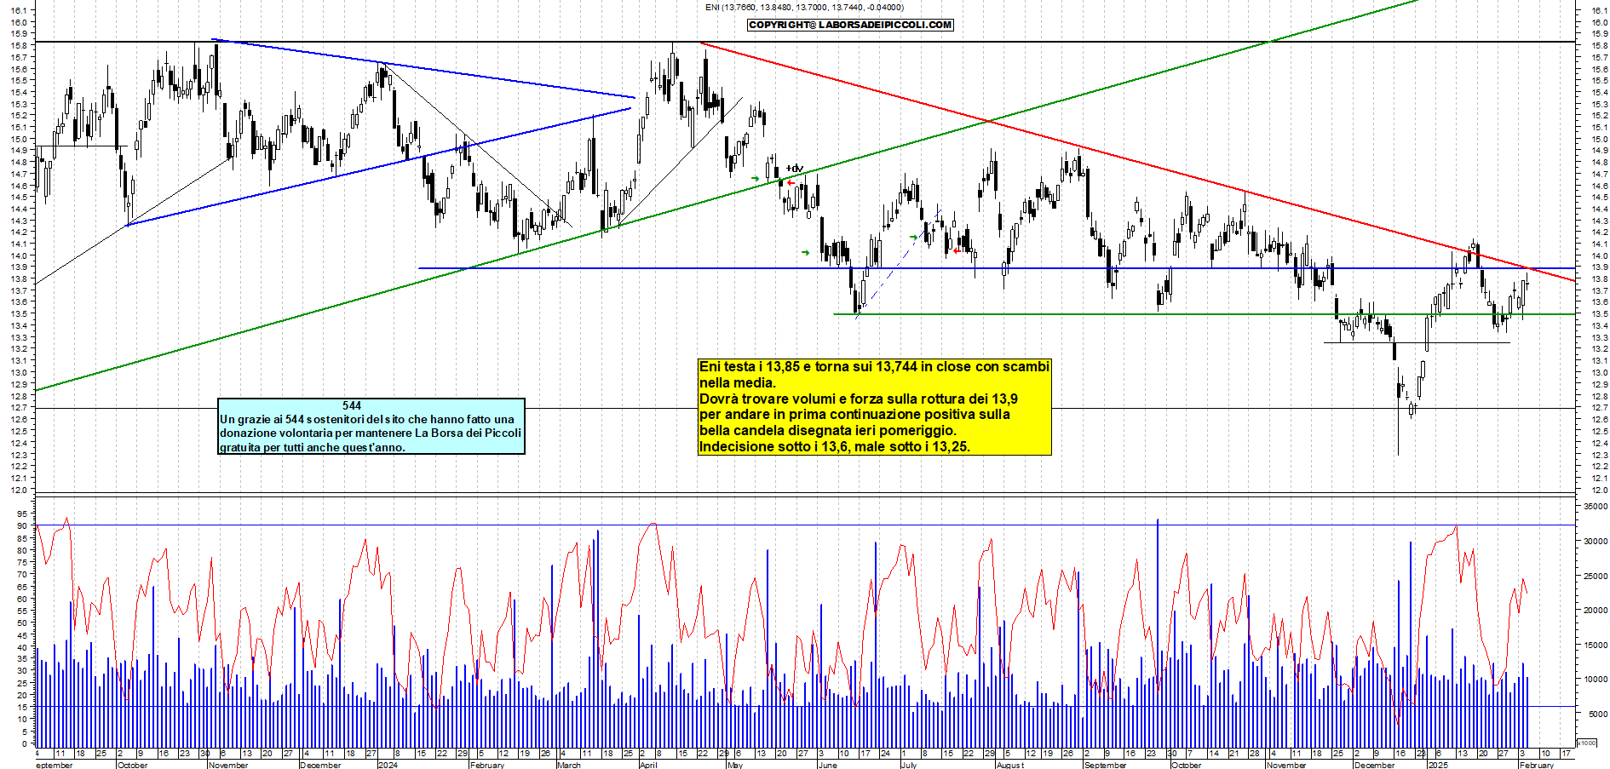The width and height of the screenshot is (1610, 769).
Task: Click the 95 value on the left oscillator scale
Action: (23, 514)
